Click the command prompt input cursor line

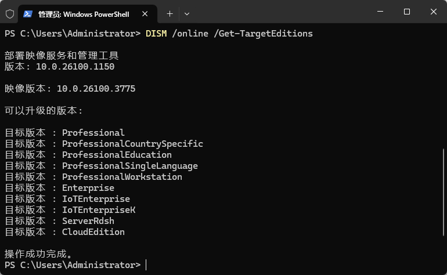(146, 265)
